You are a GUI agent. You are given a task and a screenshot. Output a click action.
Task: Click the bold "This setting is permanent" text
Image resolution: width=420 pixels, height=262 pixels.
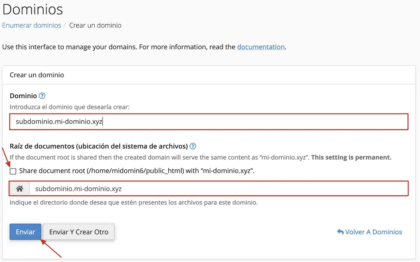pos(351,157)
